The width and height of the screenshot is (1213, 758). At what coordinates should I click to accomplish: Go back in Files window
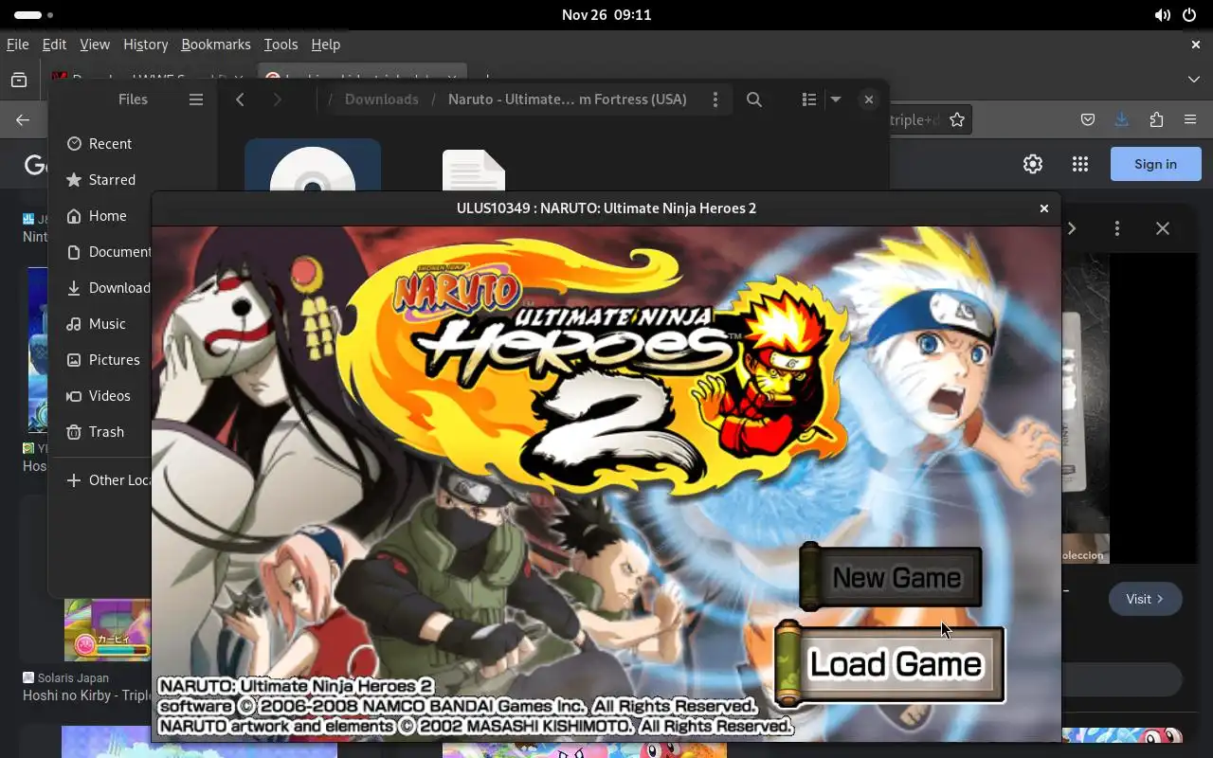click(241, 99)
